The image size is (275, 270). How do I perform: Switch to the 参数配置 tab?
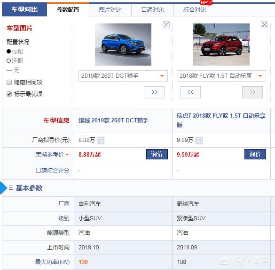[68, 10]
